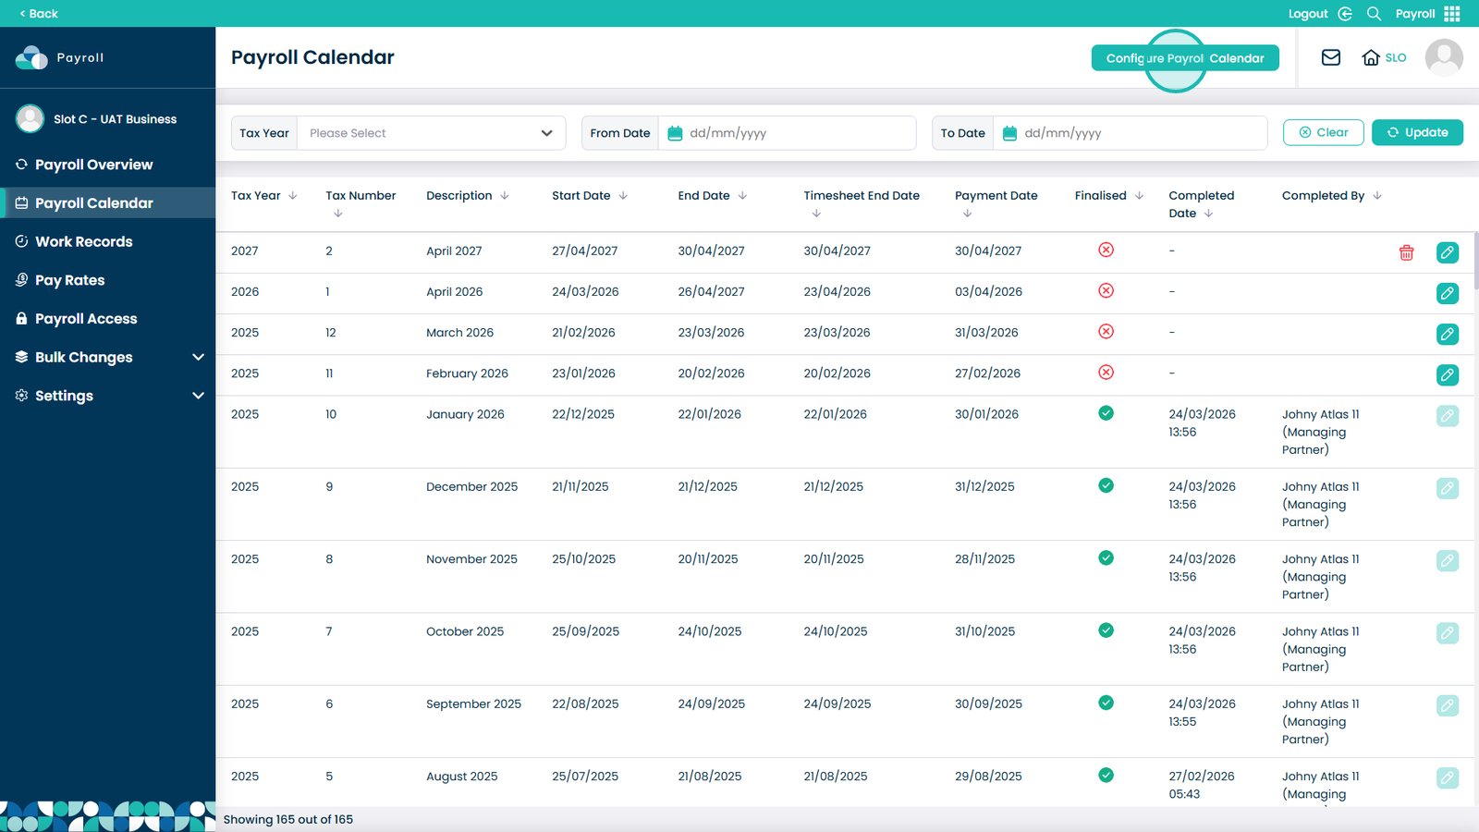Screen dimensions: 1479x832
Task: Open the user profile avatar
Action: [x=1443, y=57]
